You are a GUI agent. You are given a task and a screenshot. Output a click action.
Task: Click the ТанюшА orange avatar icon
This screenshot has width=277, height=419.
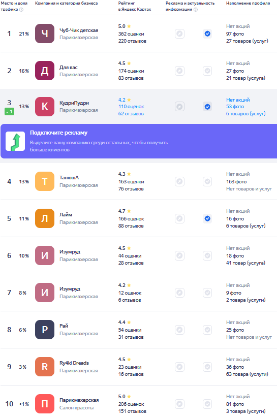pos(45,181)
